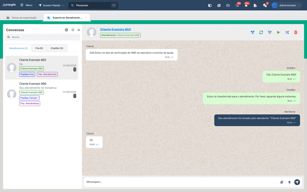Switch to the ChatBot (0) tab

click(x=57, y=48)
